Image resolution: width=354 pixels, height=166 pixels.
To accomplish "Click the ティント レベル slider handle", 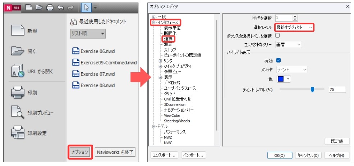I will [x=312, y=89].
